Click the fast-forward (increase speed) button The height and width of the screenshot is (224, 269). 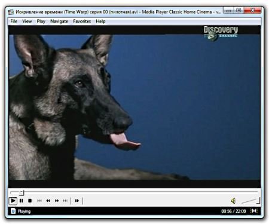point(57,201)
